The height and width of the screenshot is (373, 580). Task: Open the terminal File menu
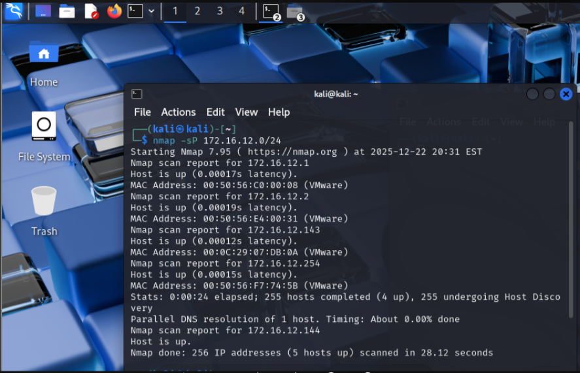[x=142, y=112]
